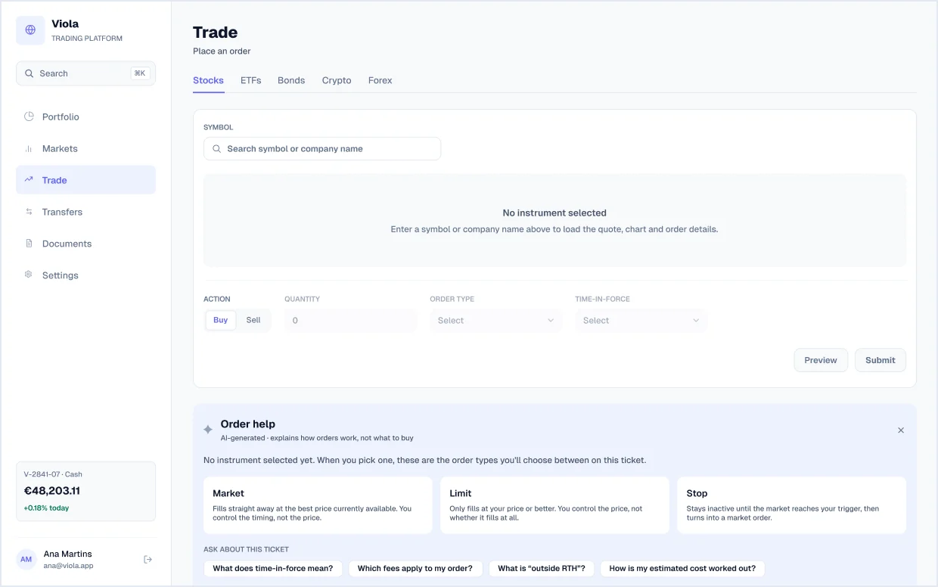Click the Stop order type card

[x=791, y=505]
